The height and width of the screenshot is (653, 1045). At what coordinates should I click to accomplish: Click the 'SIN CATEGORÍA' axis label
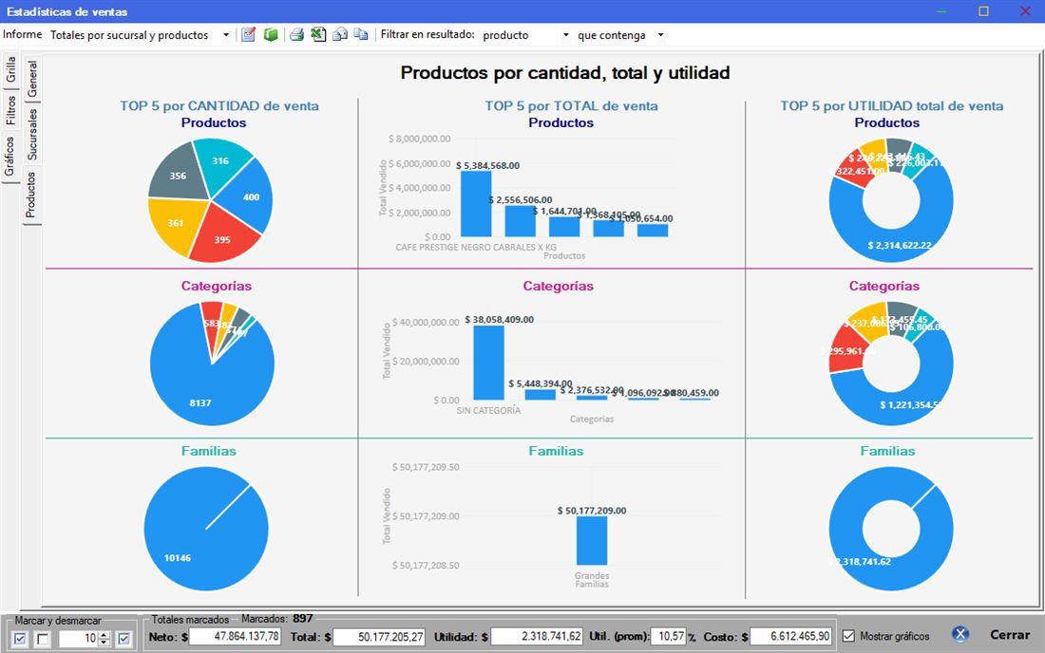488,411
